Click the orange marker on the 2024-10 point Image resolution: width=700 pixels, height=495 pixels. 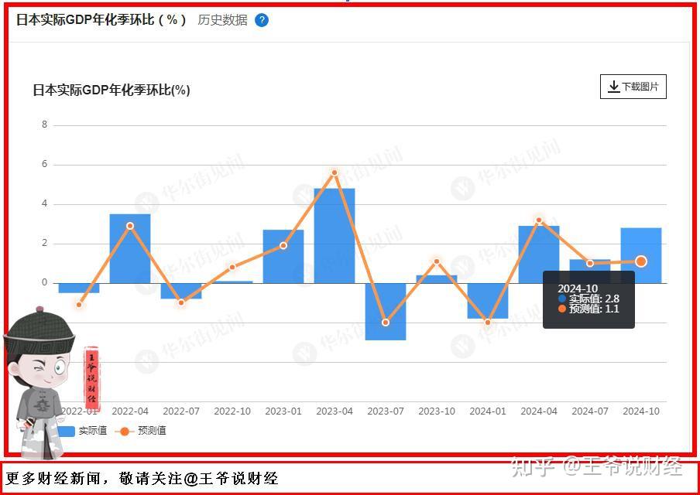(641, 262)
